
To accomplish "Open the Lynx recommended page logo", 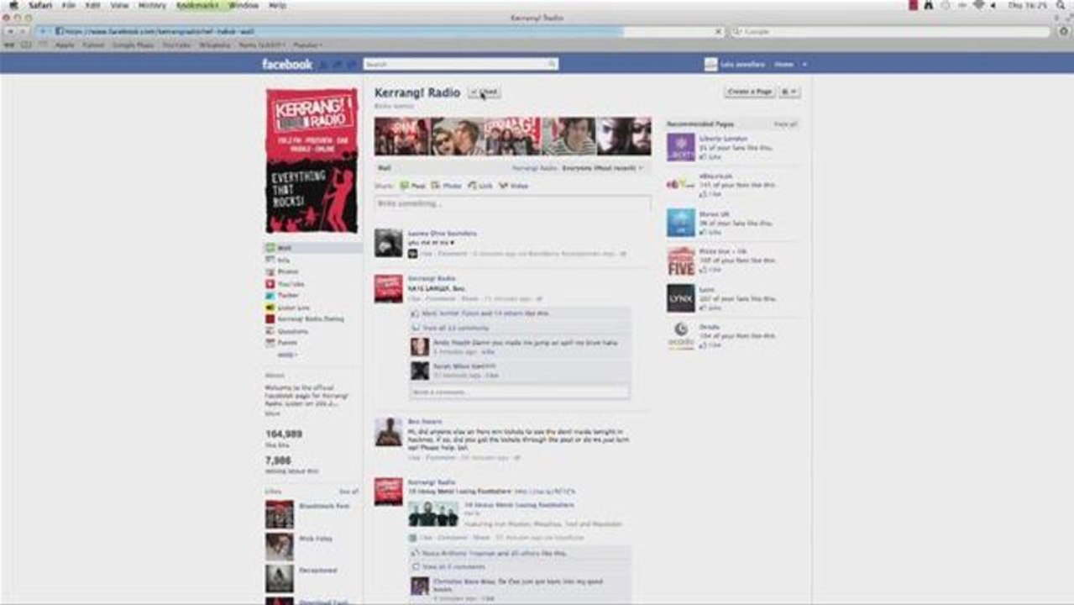I will point(681,298).
